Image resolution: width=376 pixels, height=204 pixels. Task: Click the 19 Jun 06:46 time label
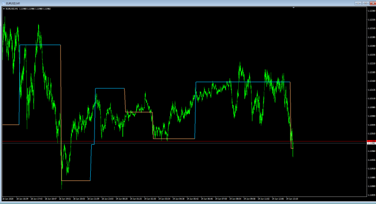[x=207, y=199]
